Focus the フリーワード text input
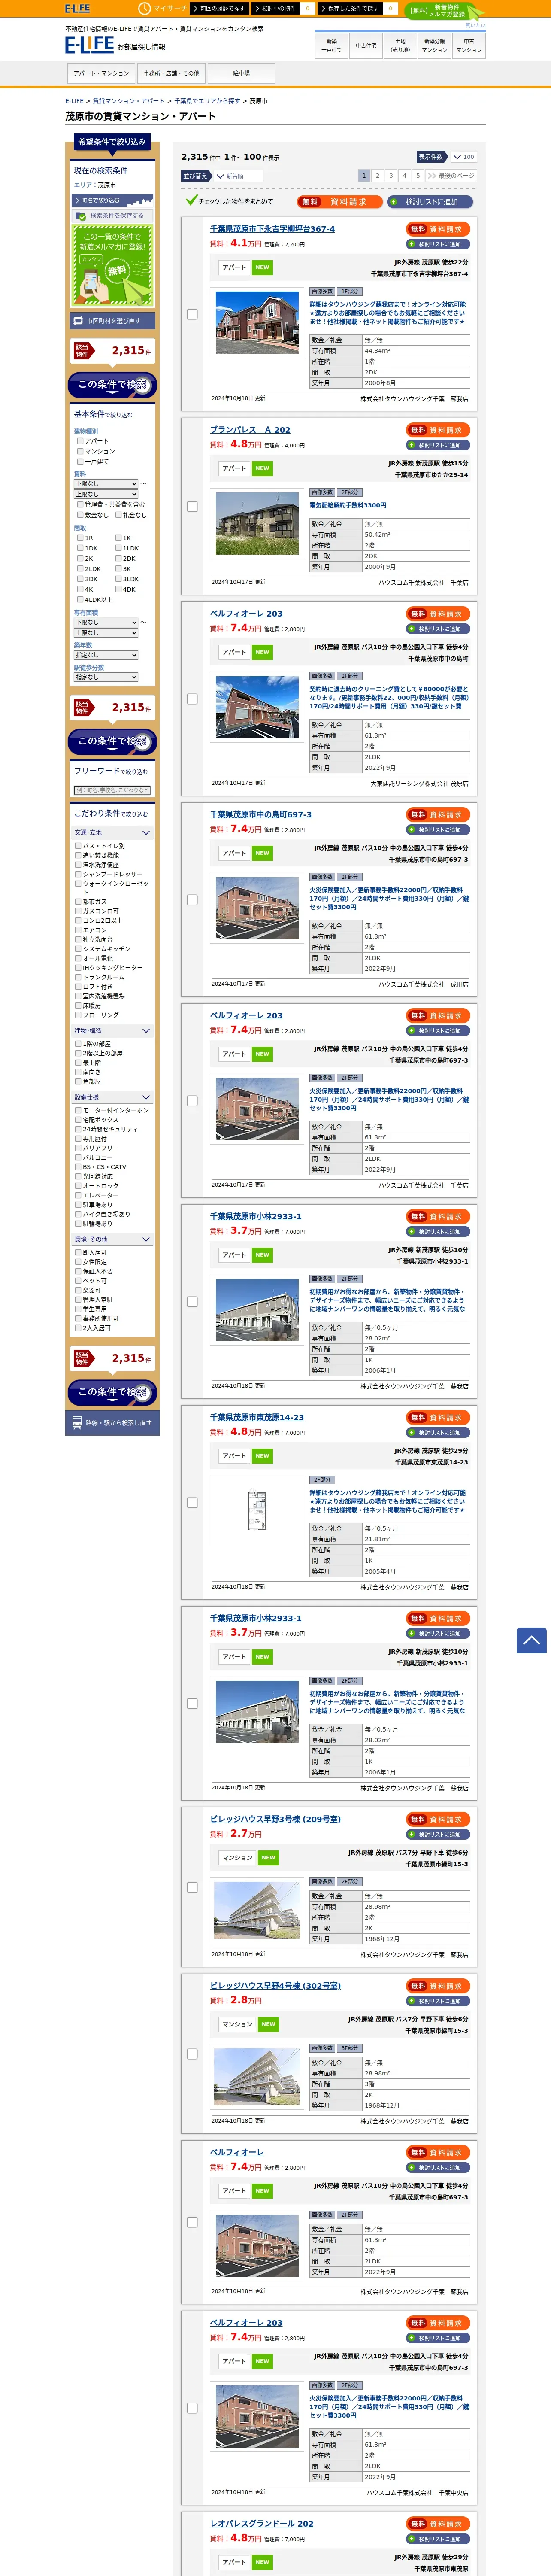This screenshot has height=2576, width=551. coord(112,790)
